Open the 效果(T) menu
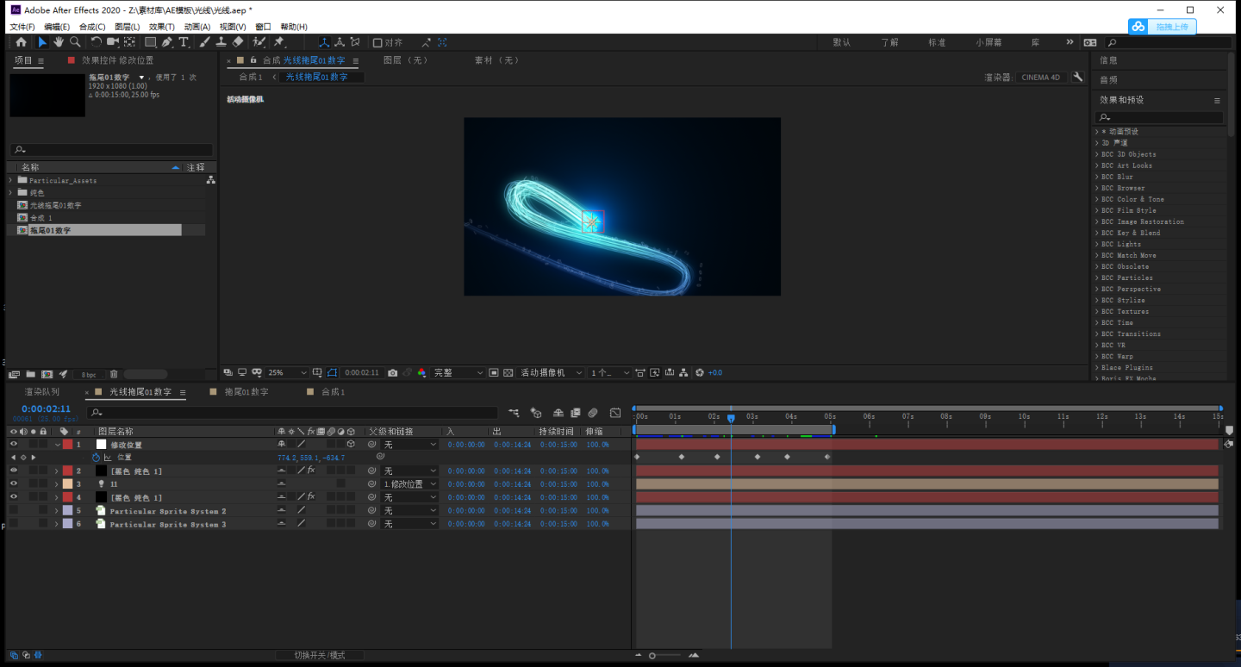Screen dimensions: 1241x667 pos(162,27)
